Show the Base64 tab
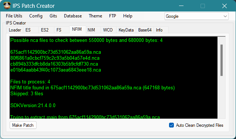 145,30
